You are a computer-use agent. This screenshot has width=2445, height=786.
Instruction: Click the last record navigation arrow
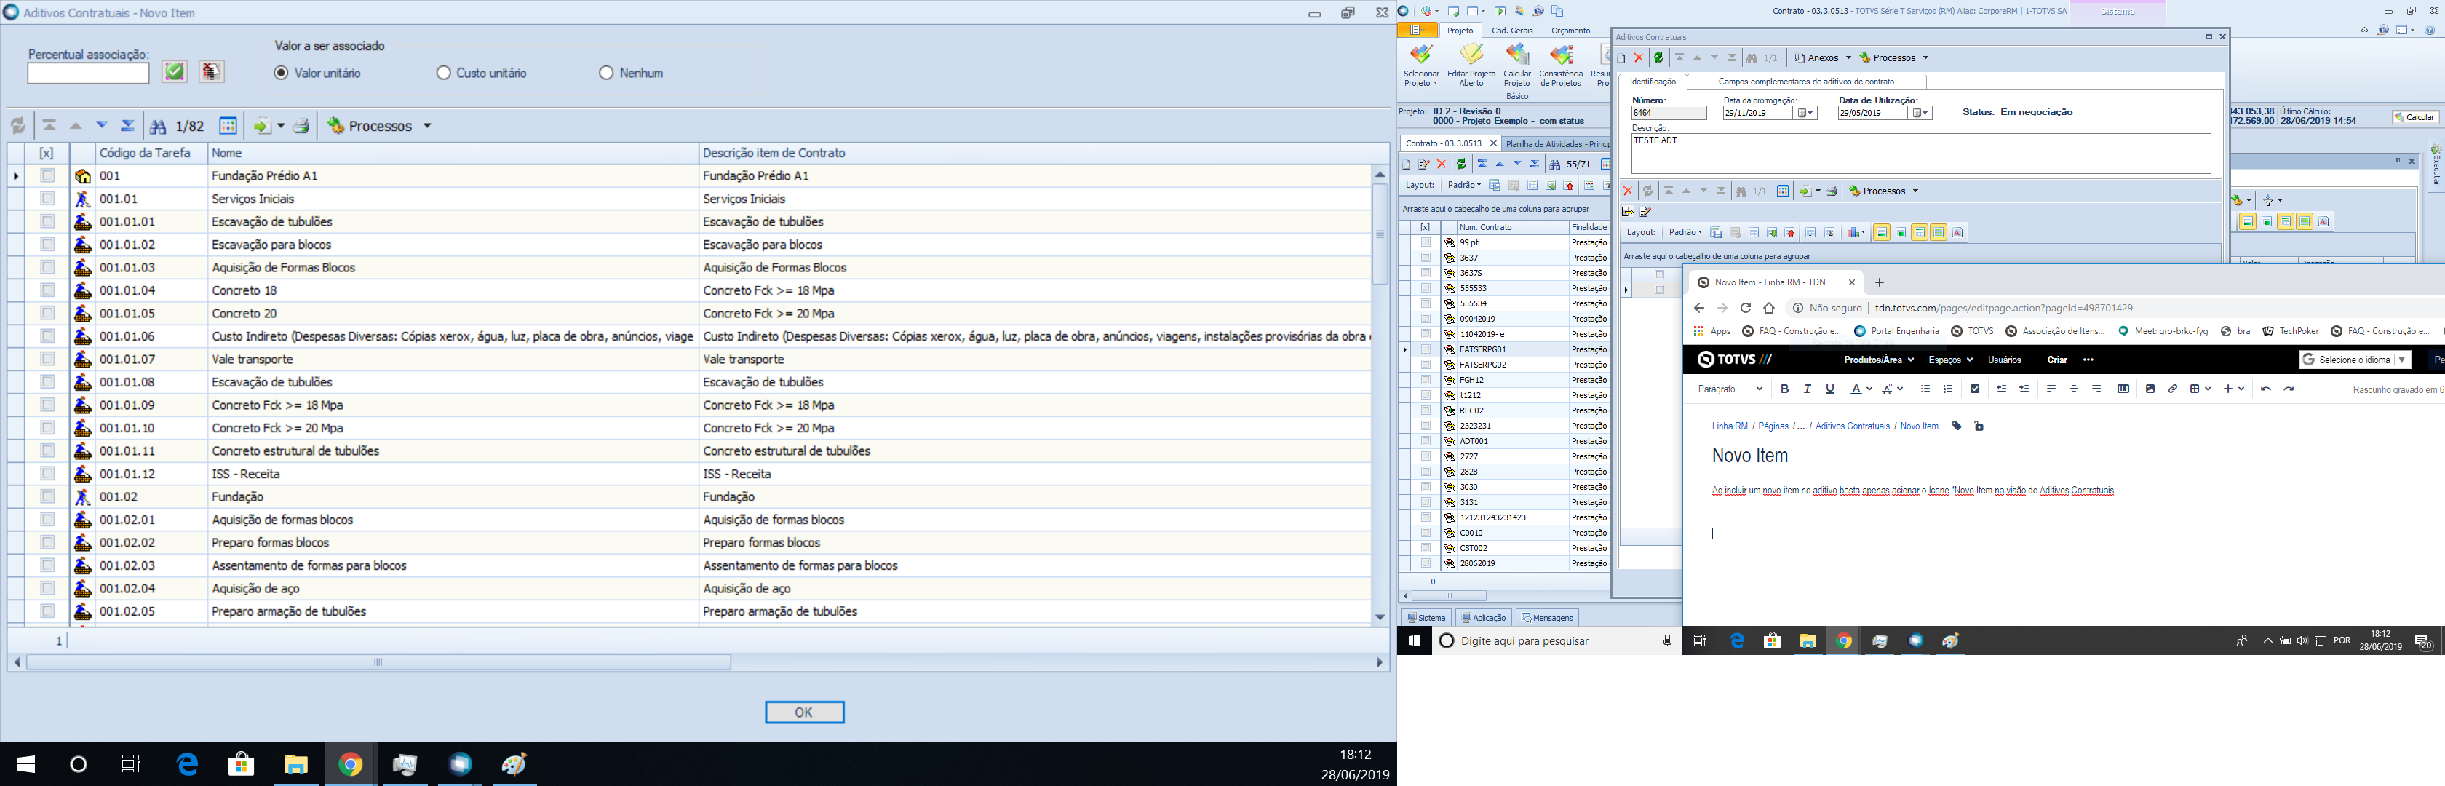click(127, 126)
